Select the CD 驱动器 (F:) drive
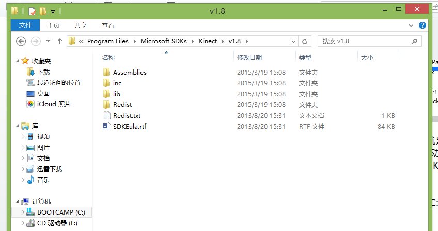Viewport: 438px width, 231px height. click(x=57, y=223)
